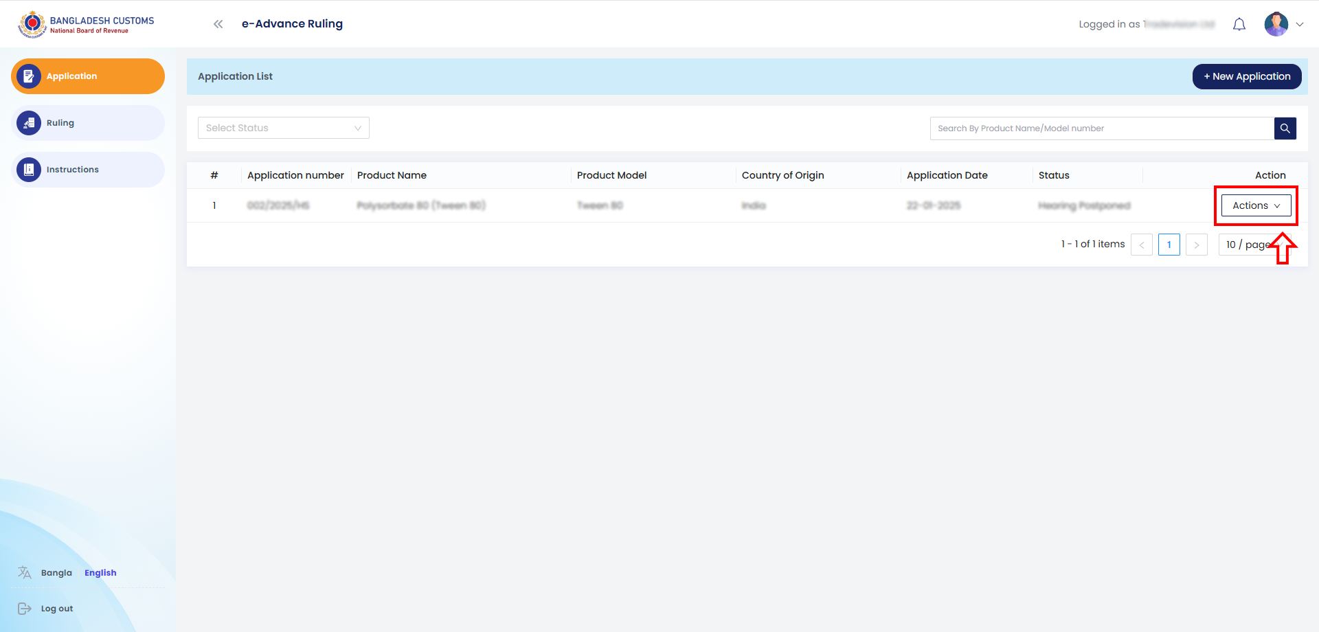Click the Application Date column header

tap(947, 175)
